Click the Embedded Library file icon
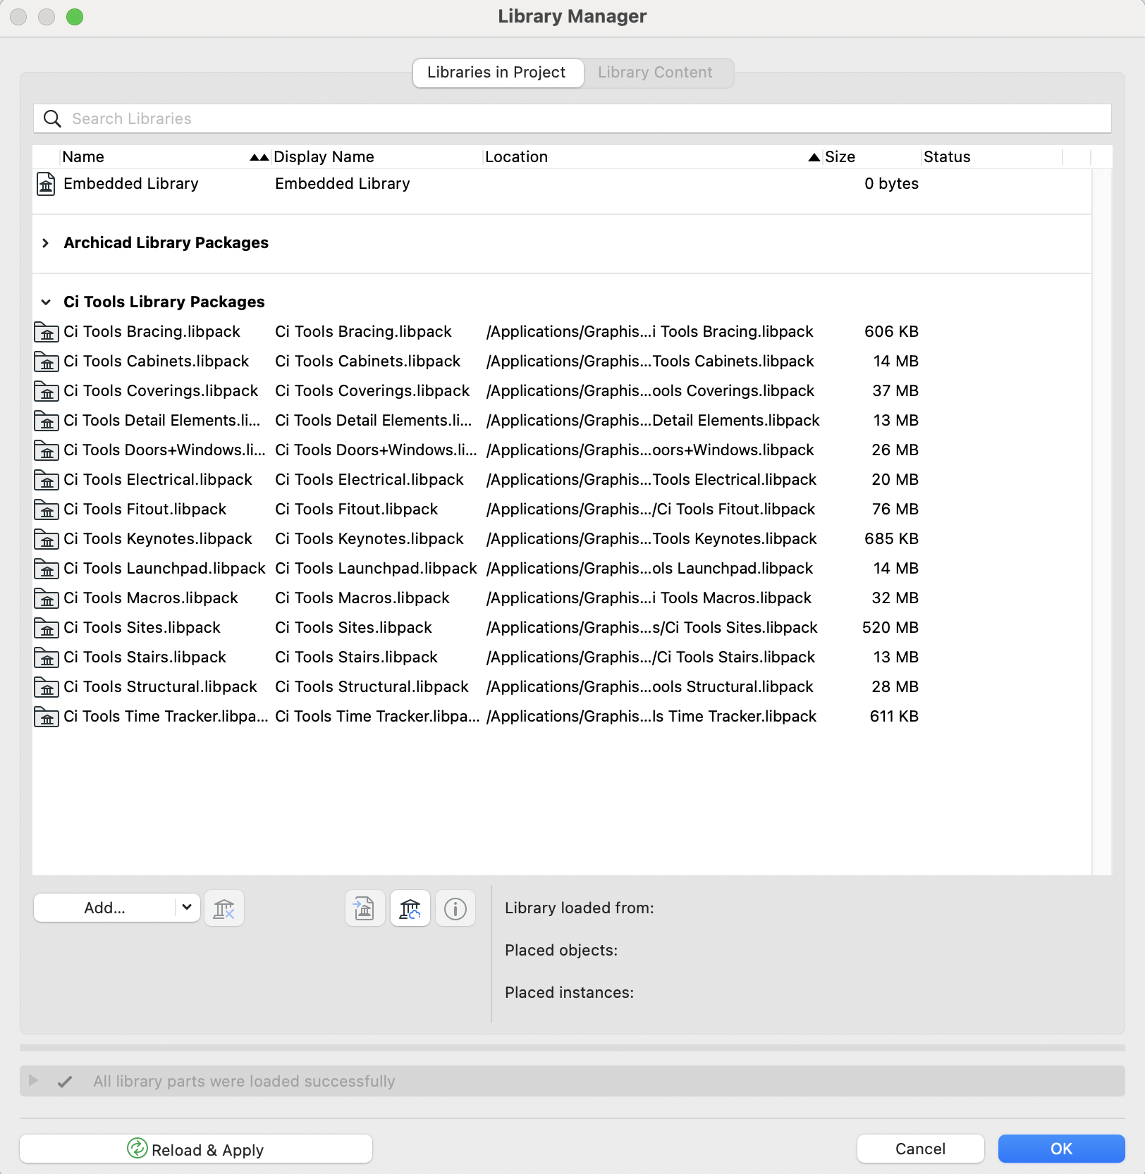 pos(46,184)
